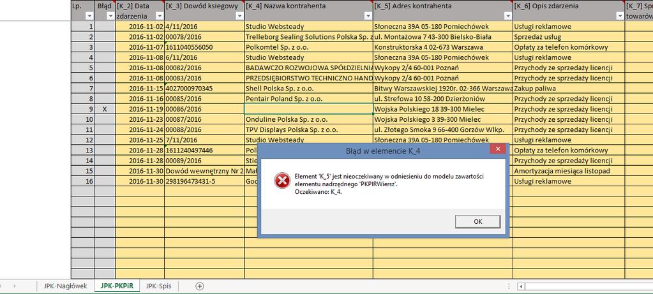Select the X error marker in row 9
653x294 pixels.
pyautogui.click(x=105, y=109)
